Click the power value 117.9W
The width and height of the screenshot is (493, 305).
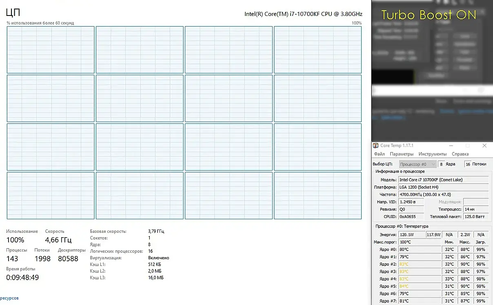[434, 235]
